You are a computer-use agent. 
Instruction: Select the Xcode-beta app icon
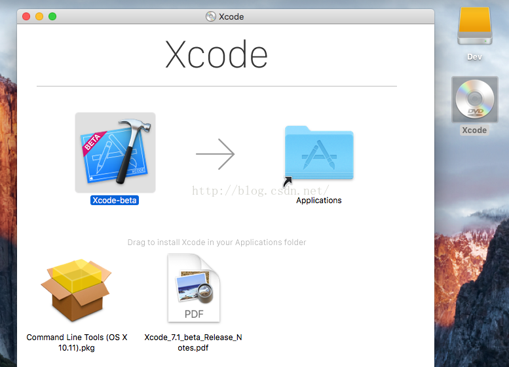(115, 153)
